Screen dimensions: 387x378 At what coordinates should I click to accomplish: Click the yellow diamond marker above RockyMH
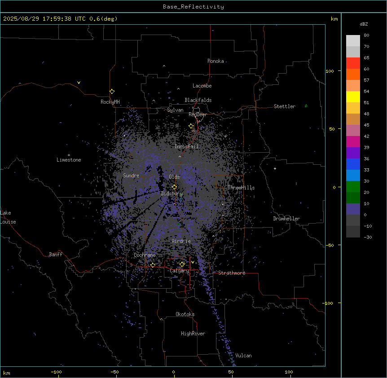point(112,91)
